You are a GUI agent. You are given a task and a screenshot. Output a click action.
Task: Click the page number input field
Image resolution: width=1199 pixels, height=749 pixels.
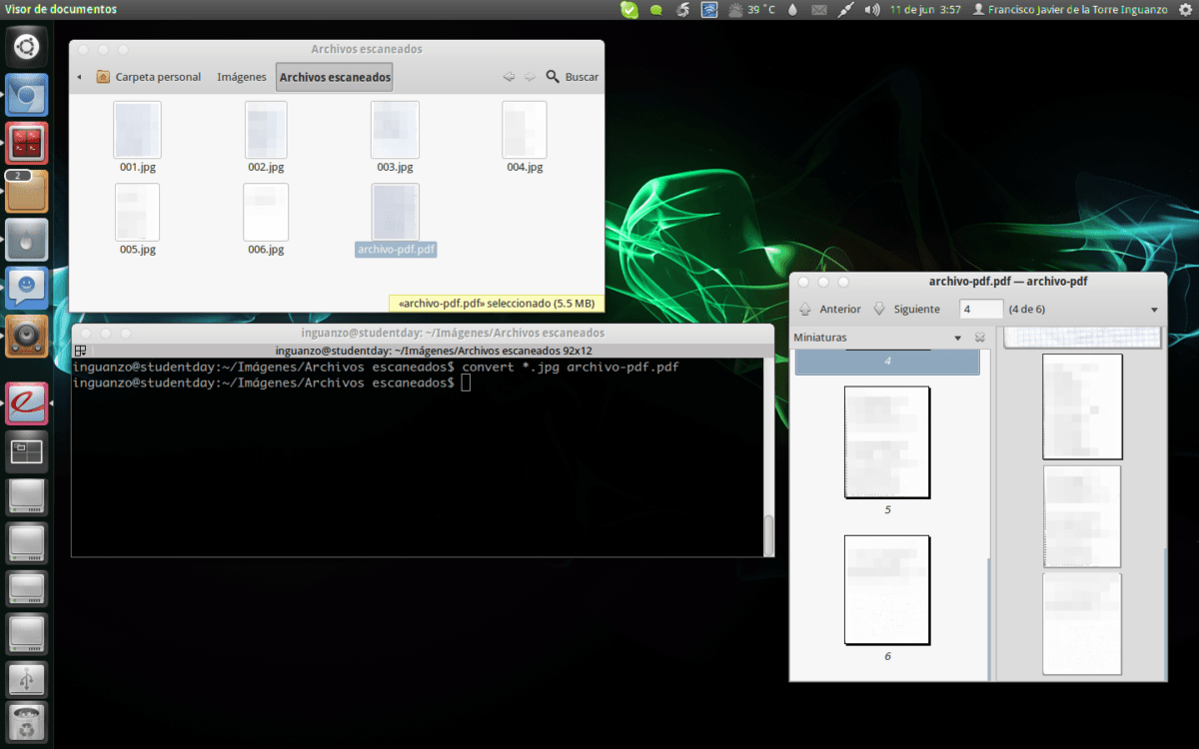pyautogui.click(x=979, y=310)
